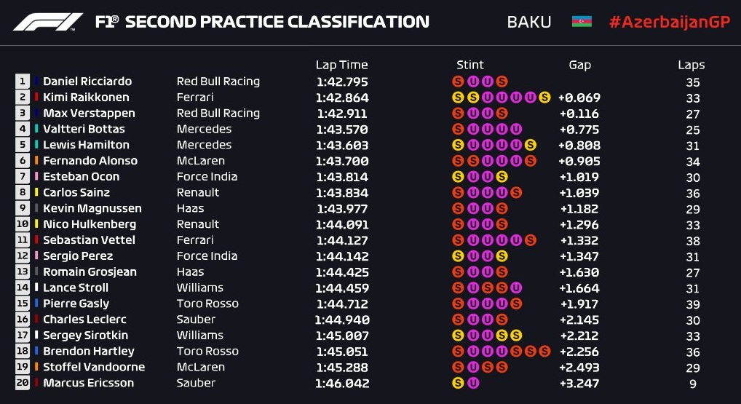
Task: Select the Stint column header
Action: [470, 65]
